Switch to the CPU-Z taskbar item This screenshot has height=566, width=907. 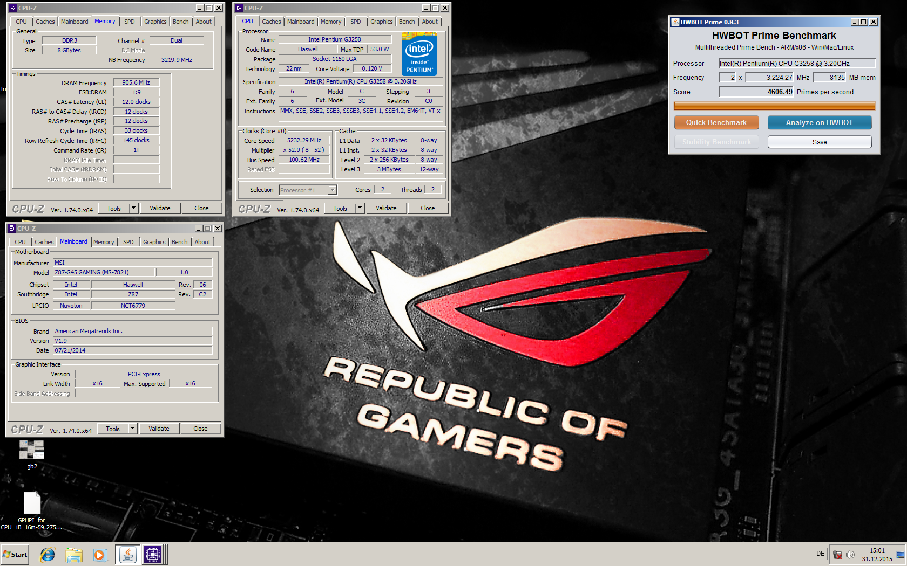153,554
